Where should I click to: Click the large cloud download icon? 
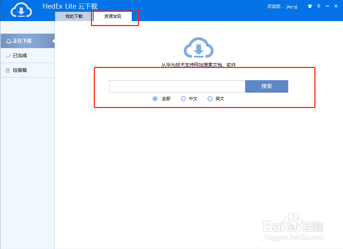(199, 48)
